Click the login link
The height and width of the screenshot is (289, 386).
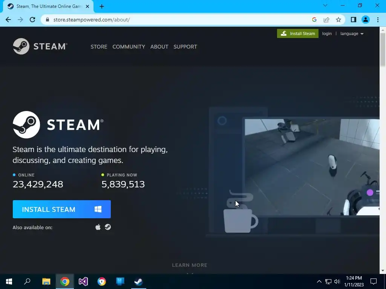[327, 33]
